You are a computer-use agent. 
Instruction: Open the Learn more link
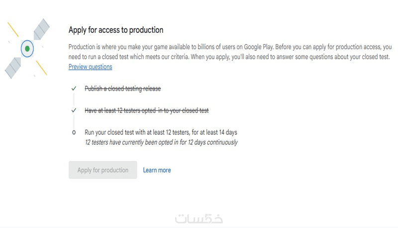coord(157,170)
